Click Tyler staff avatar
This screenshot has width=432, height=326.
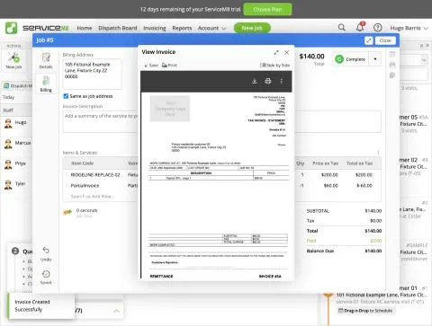pos(8,185)
